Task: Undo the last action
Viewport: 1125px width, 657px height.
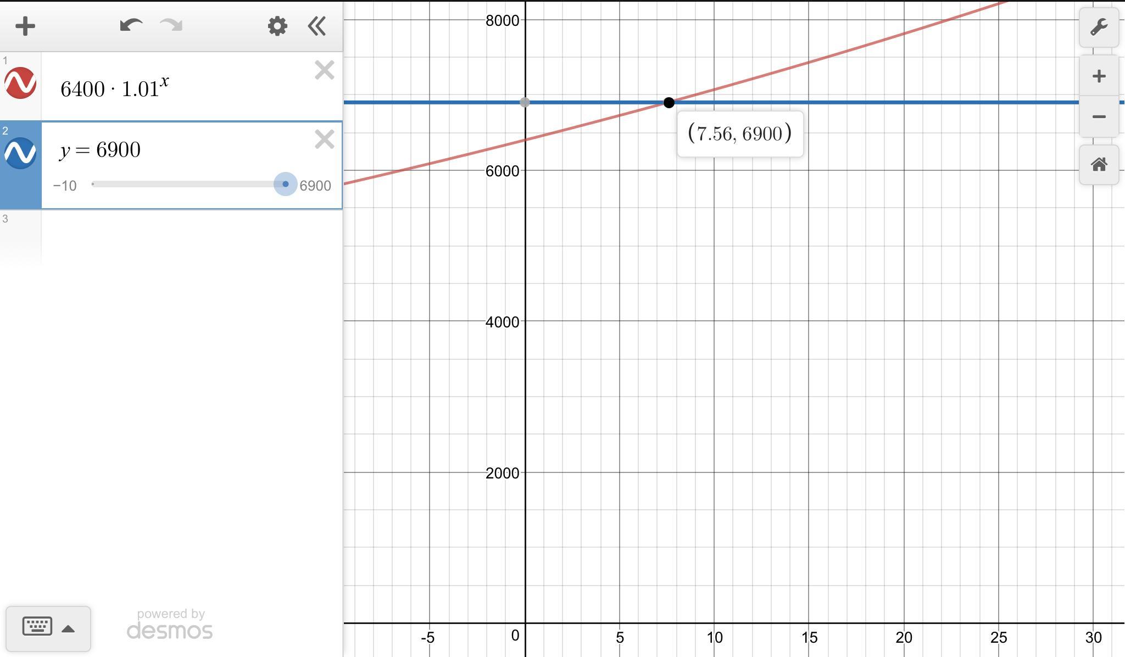Action: click(x=131, y=25)
